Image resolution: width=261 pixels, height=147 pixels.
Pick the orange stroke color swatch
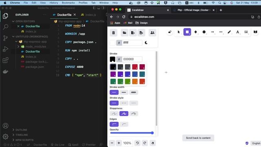click(x=135, y=82)
